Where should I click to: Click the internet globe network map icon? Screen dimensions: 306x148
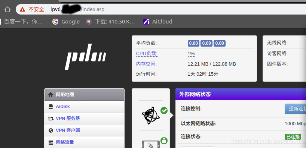point(151,116)
